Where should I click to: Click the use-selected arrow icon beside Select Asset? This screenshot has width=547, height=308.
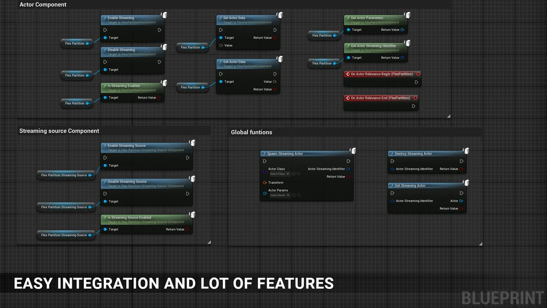pos(294,195)
